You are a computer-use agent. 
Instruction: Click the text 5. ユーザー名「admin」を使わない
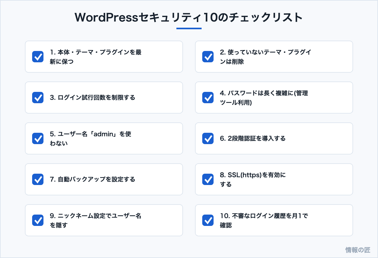[91, 138]
